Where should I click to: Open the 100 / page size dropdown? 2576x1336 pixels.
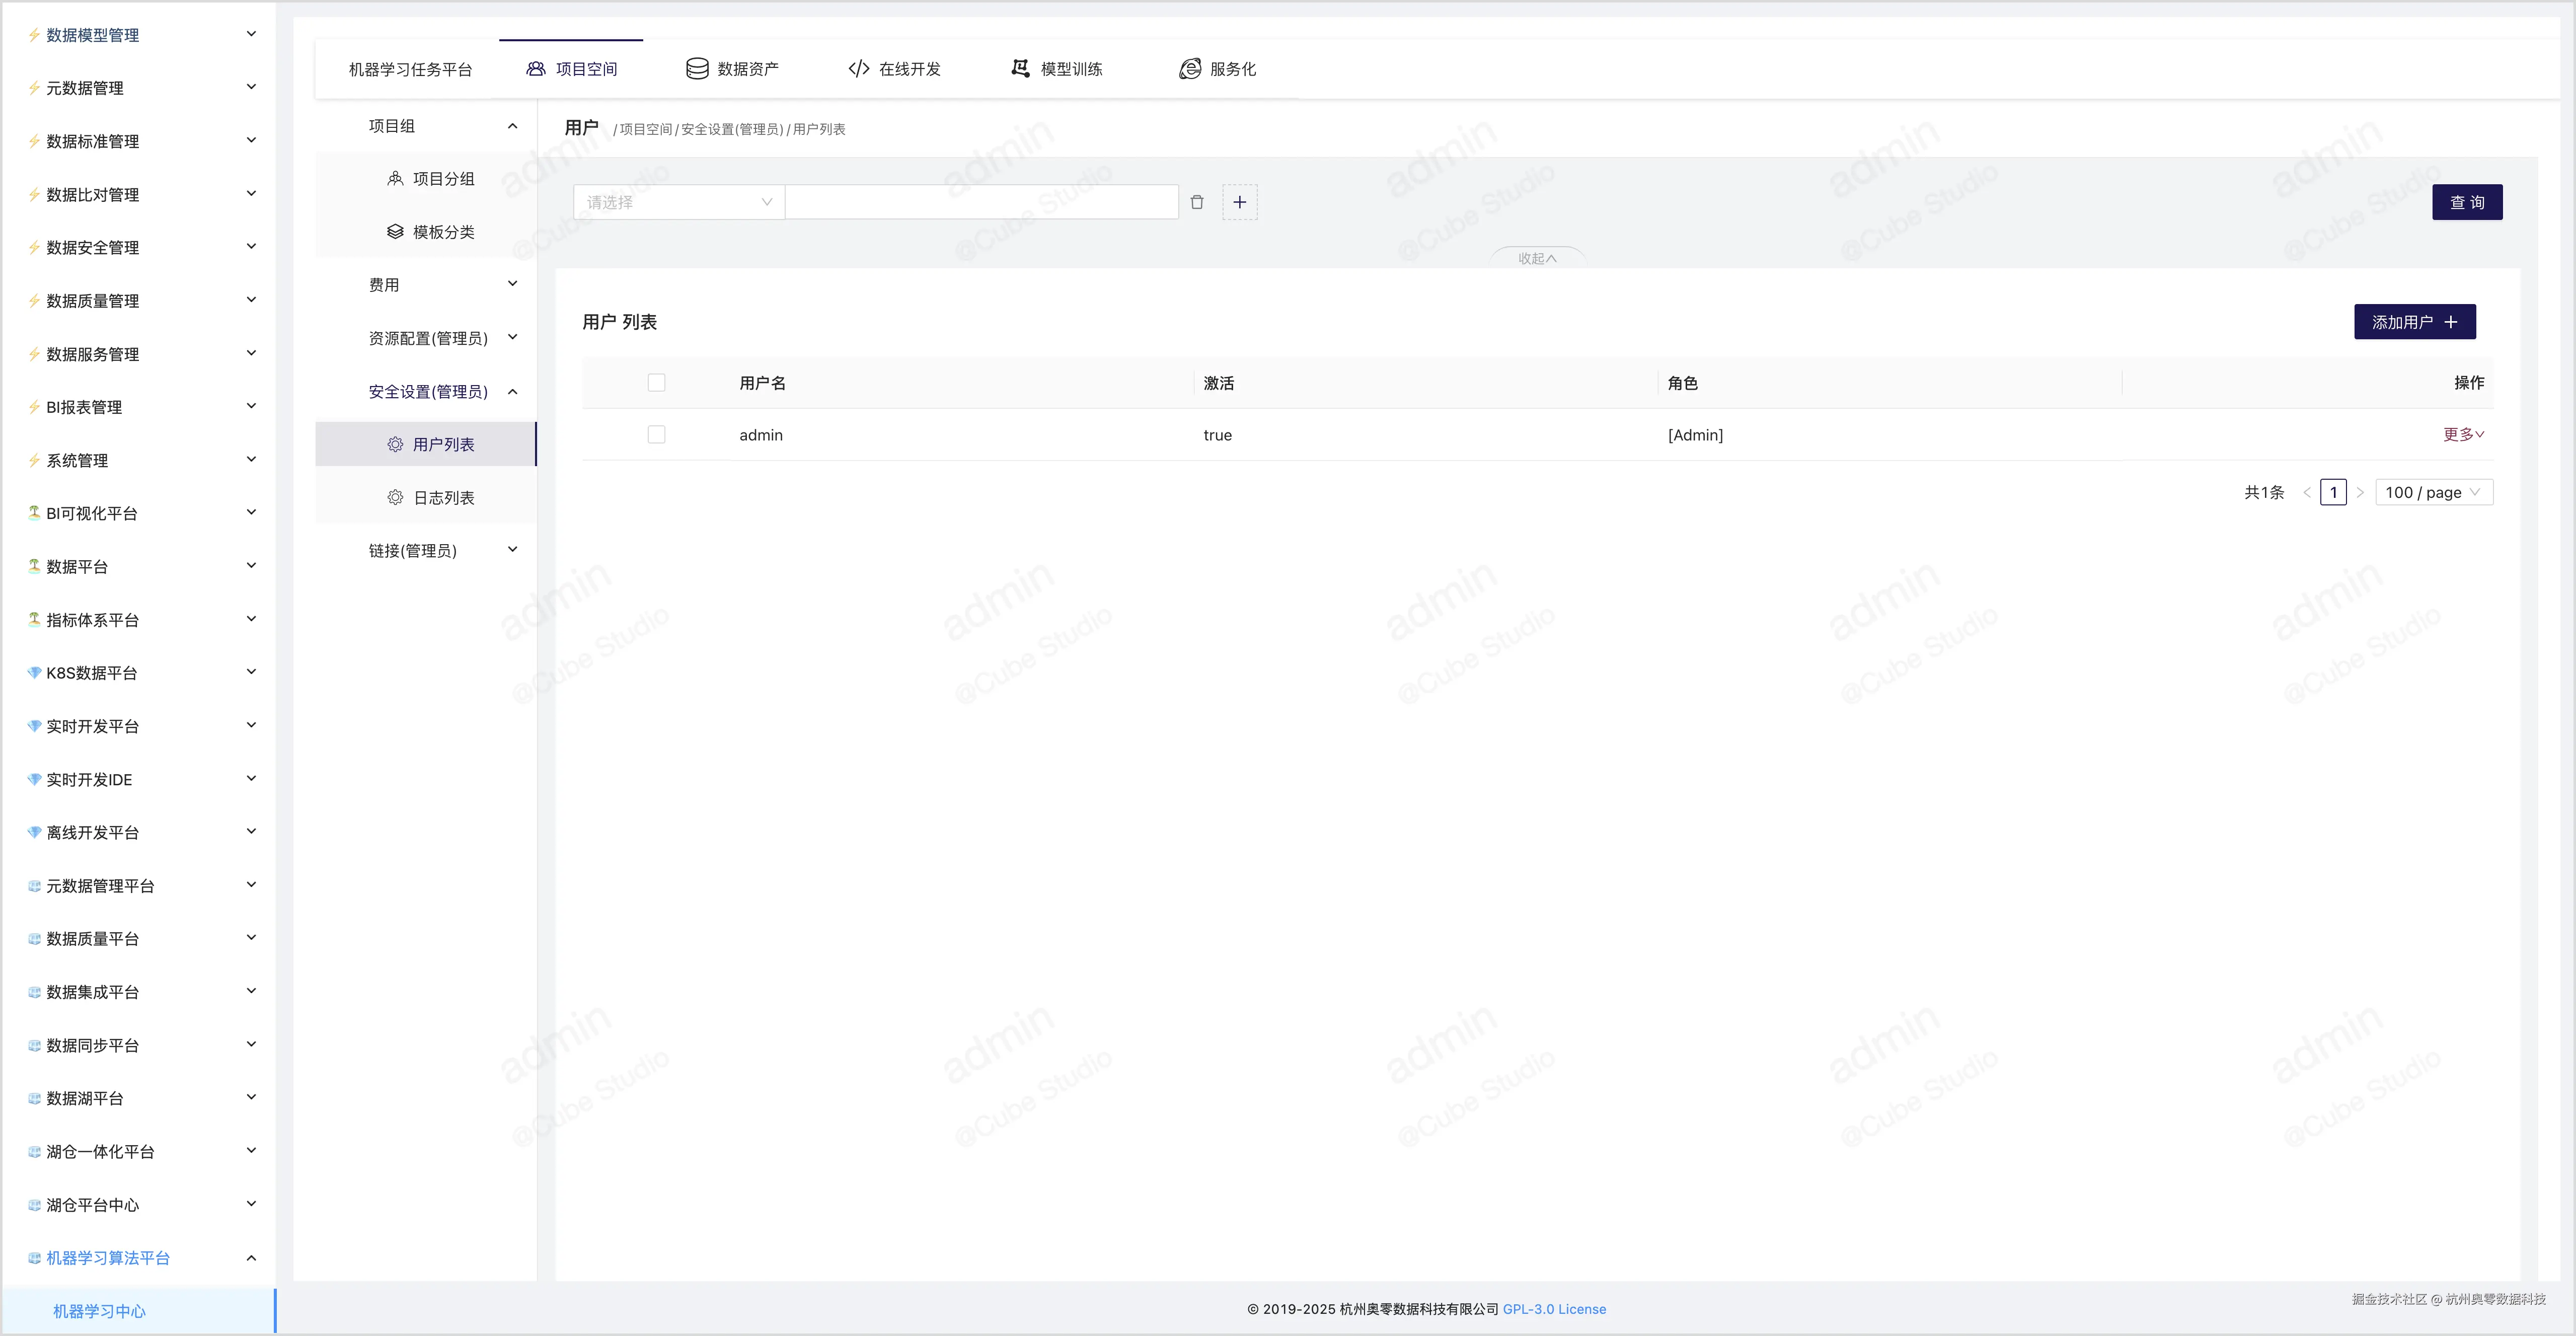coord(2433,493)
